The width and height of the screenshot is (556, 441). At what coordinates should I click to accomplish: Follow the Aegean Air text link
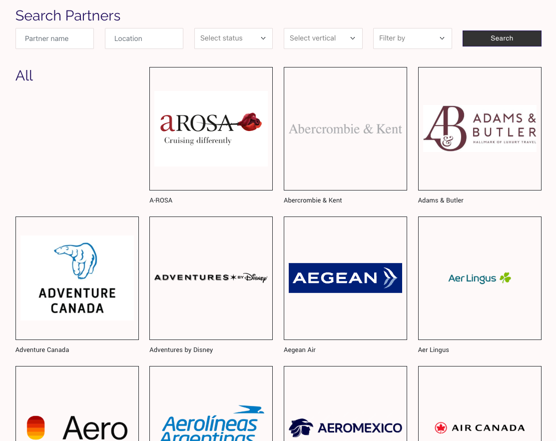point(300,350)
